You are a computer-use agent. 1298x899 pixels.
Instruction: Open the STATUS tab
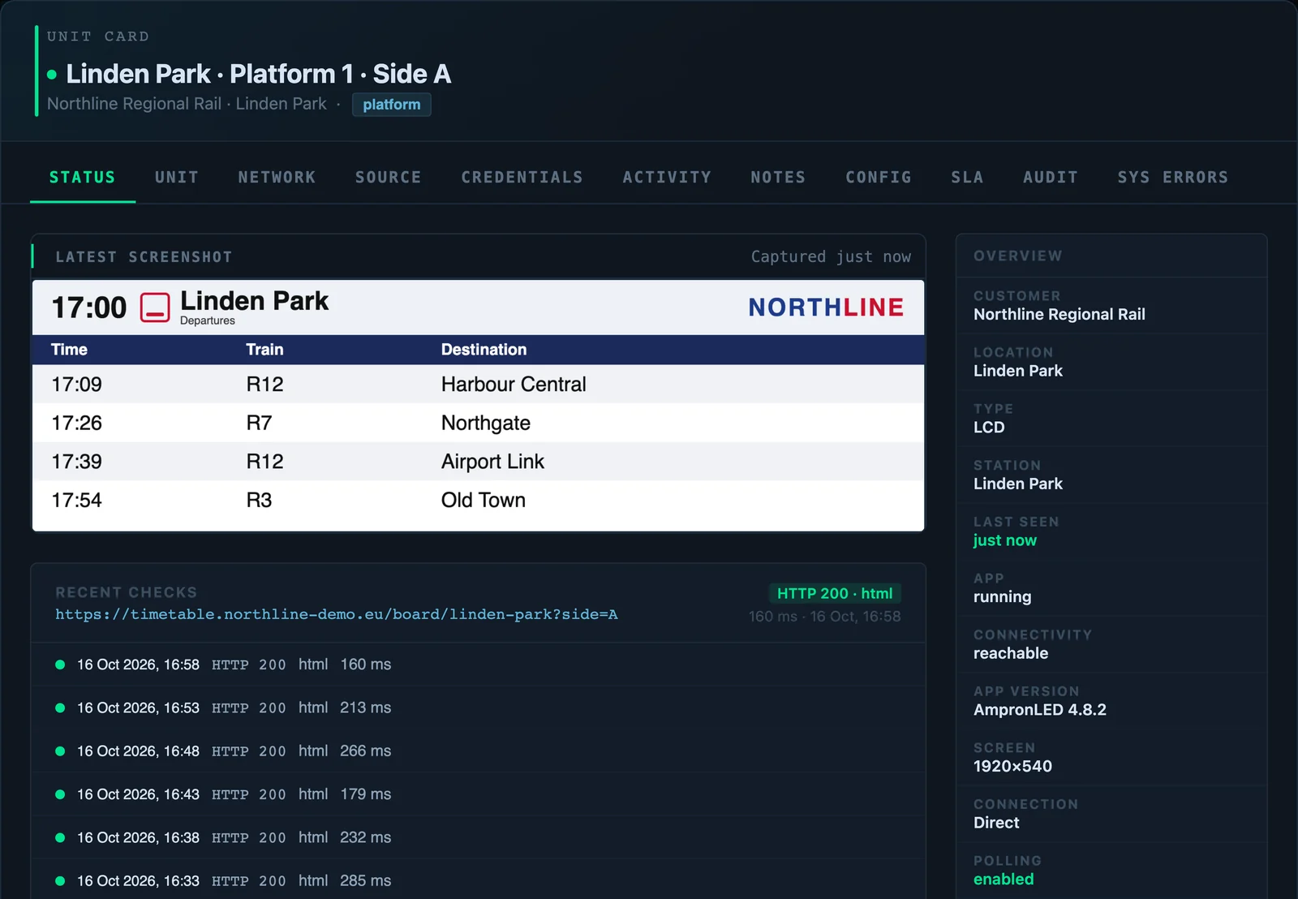82,177
